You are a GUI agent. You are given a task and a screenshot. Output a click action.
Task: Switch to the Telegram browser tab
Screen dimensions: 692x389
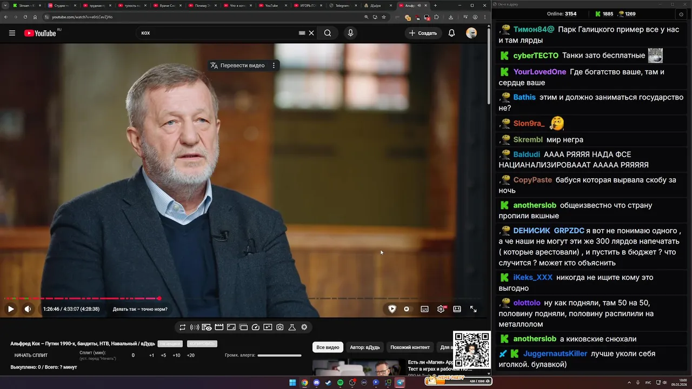[x=342, y=5]
